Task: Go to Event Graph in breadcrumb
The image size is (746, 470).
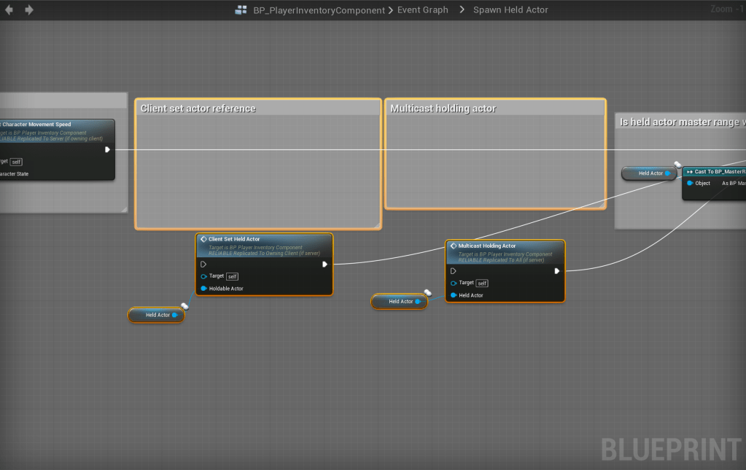Action: coord(423,10)
